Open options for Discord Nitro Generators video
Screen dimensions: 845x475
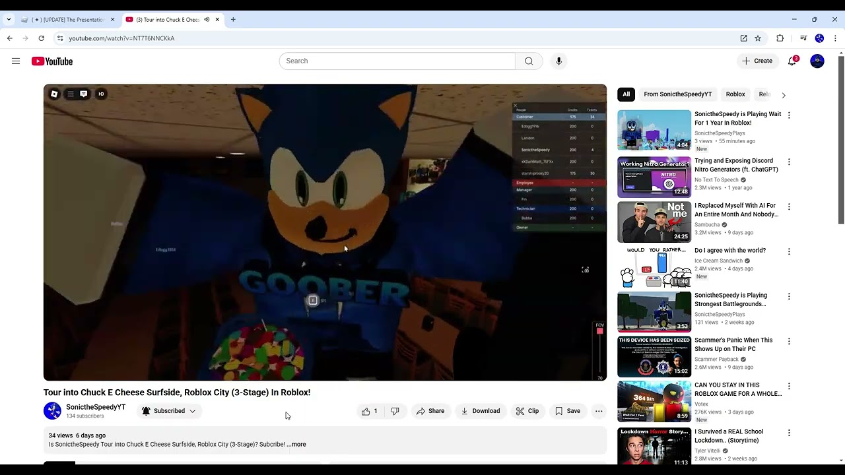[789, 162]
